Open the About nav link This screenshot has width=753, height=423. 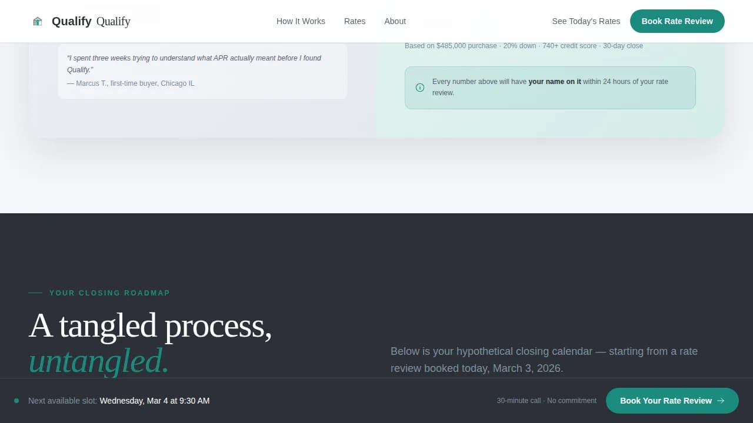[395, 21]
